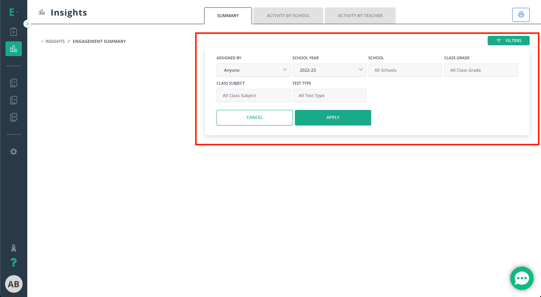Open the playlist lines document icon

point(14,117)
